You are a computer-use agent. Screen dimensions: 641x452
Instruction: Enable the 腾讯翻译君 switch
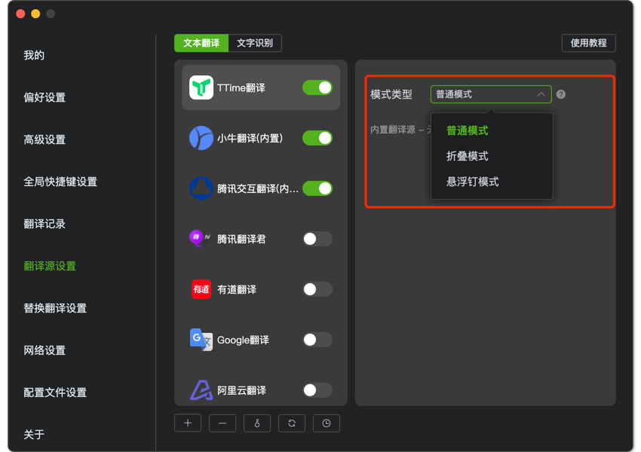coord(317,239)
